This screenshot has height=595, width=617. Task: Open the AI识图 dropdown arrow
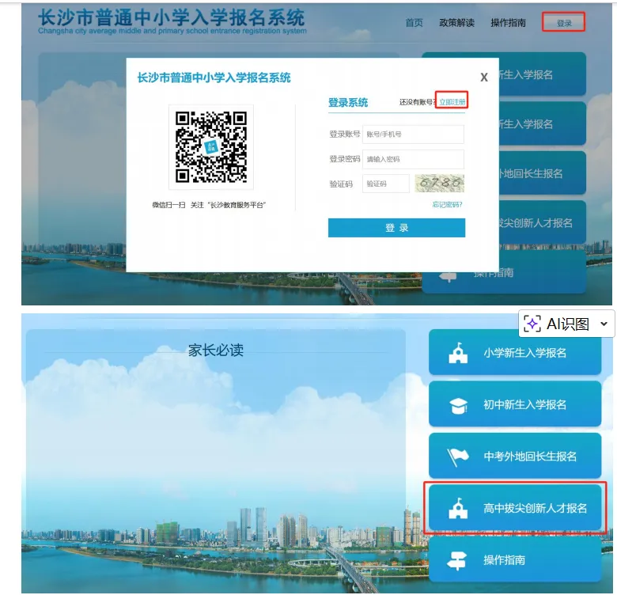[x=604, y=324]
